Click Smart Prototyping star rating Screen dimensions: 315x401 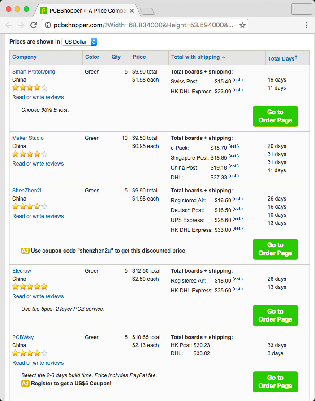pyautogui.click(x=30, y=88)
